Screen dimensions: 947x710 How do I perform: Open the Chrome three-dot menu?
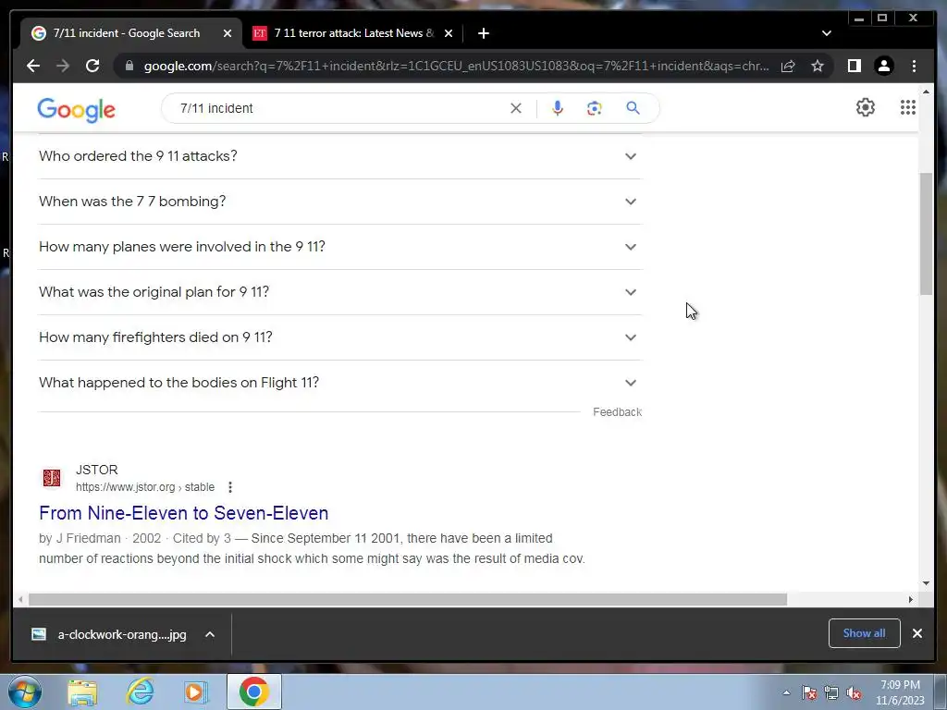914,66
